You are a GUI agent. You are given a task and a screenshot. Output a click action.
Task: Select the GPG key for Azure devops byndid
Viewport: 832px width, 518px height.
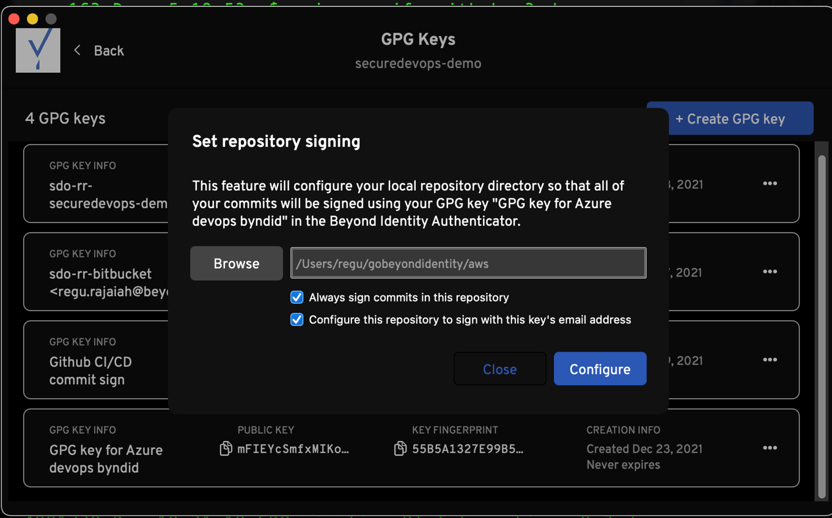[106, 459]
